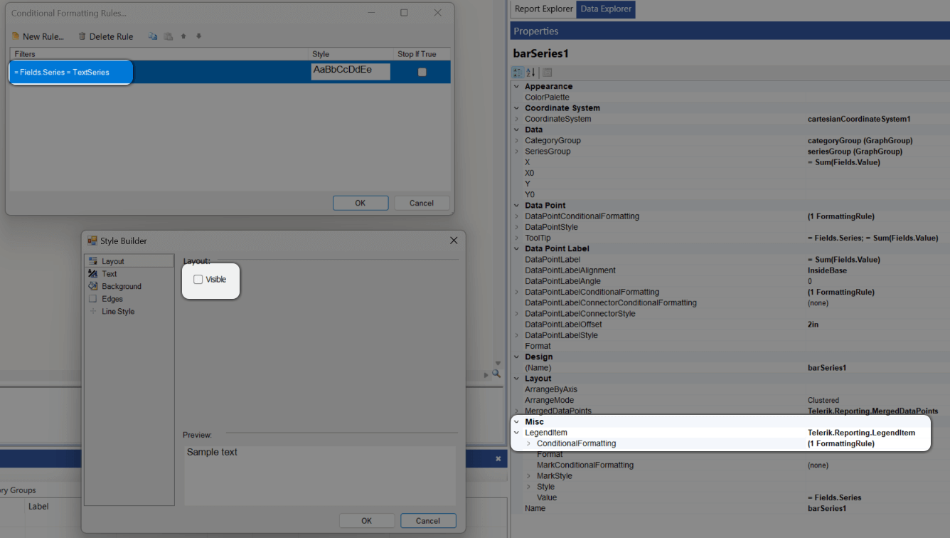Click the copy rule icon

coord(154,36)
